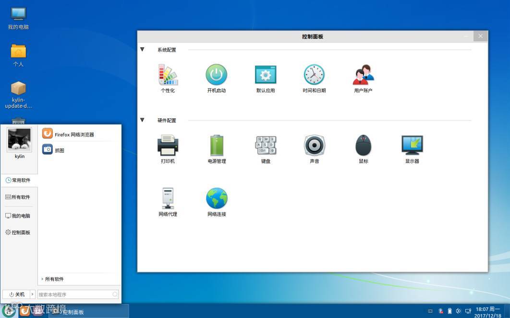Image resolution: width=510 pixels, height=318 pixels.
Task: Open the clock showing 18:07 周一
Action: pos(488,312)
